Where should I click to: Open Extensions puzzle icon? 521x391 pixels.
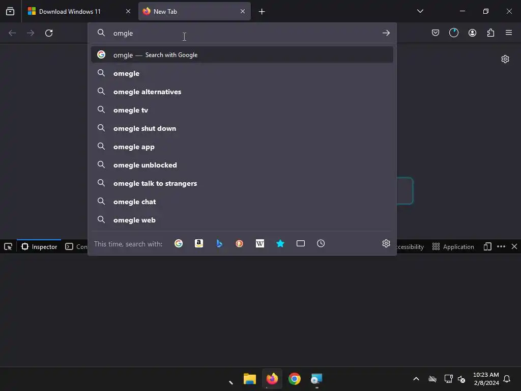tap(490, 33)
